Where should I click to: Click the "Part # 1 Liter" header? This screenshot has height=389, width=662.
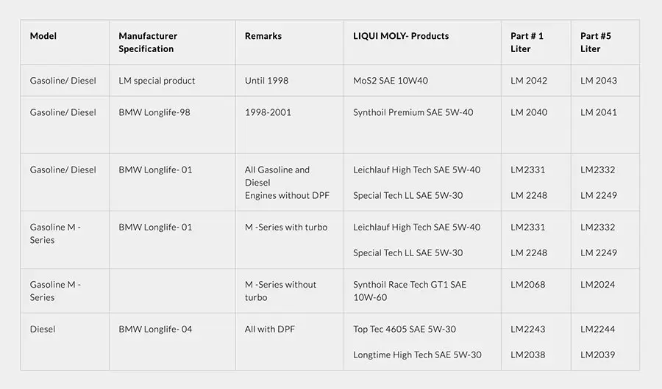pos(527,43)
